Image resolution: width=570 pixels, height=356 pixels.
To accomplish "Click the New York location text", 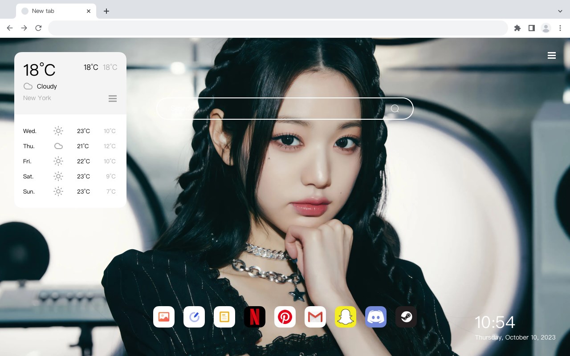I will [37, 98].
